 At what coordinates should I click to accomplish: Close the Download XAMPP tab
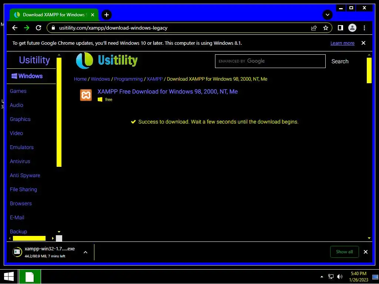92,15
